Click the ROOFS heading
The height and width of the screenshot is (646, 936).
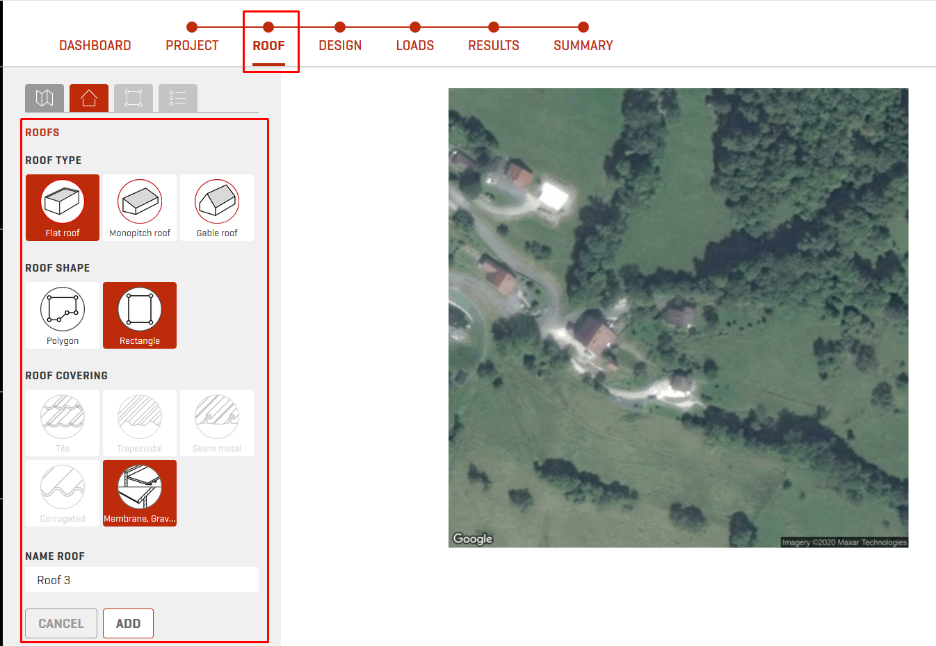tap(42, 133)
